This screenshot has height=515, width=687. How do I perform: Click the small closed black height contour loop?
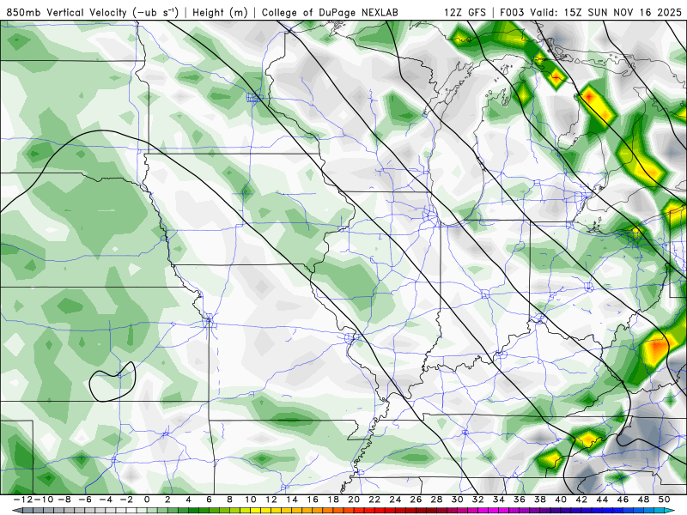pyautogui.click(x=112, y=382)
